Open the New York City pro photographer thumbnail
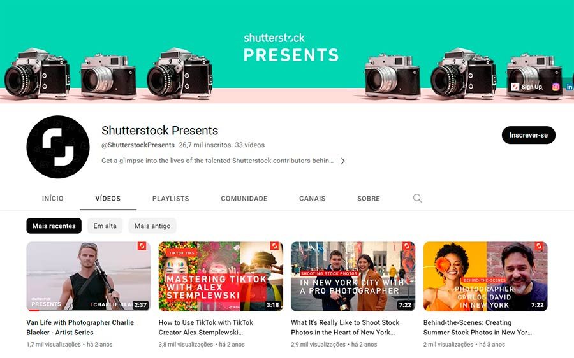574x358 pixels. pos(353,276)
